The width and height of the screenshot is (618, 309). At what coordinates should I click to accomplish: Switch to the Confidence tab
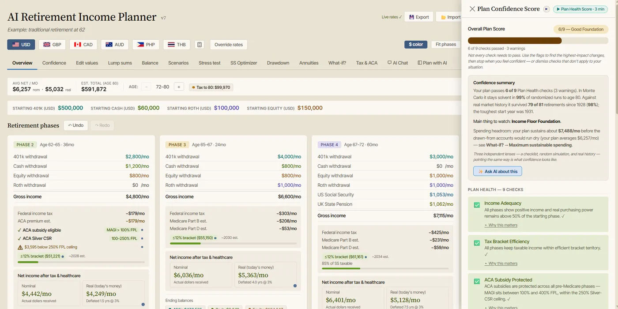point(54,63)
